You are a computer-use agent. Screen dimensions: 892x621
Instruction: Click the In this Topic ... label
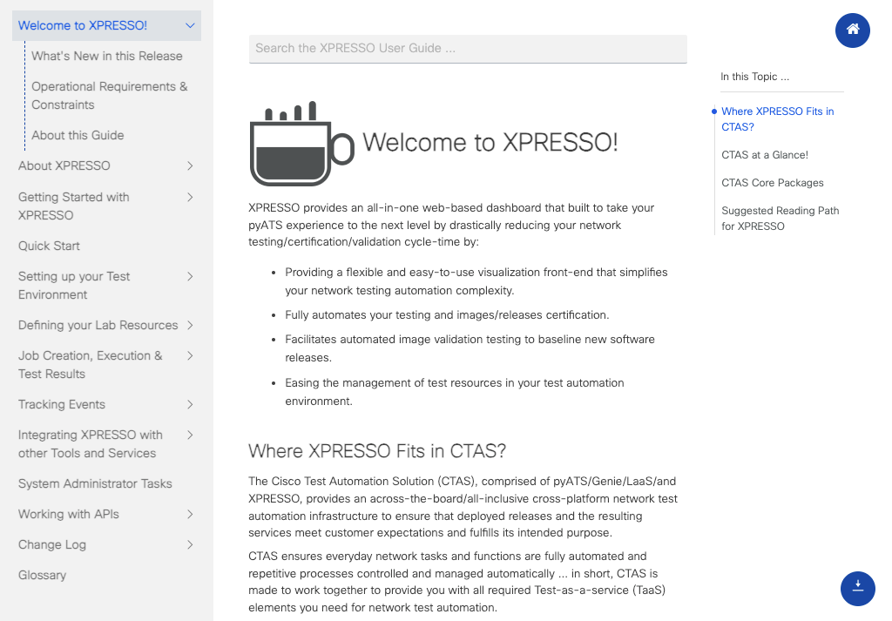click(754, 76)
